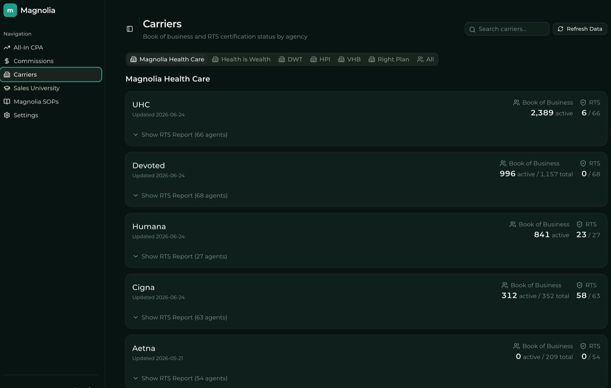Viewport: 611px width, 388px height.
Task: Click the search magnifier icon
Action: point(472,29)
